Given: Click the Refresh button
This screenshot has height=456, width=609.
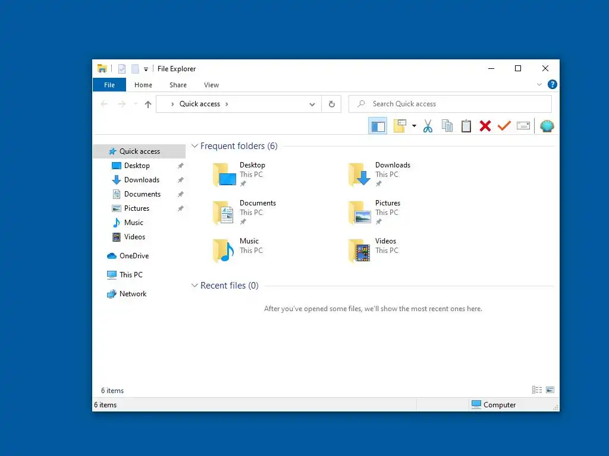Looking at the screenshot, I should 331,104.
